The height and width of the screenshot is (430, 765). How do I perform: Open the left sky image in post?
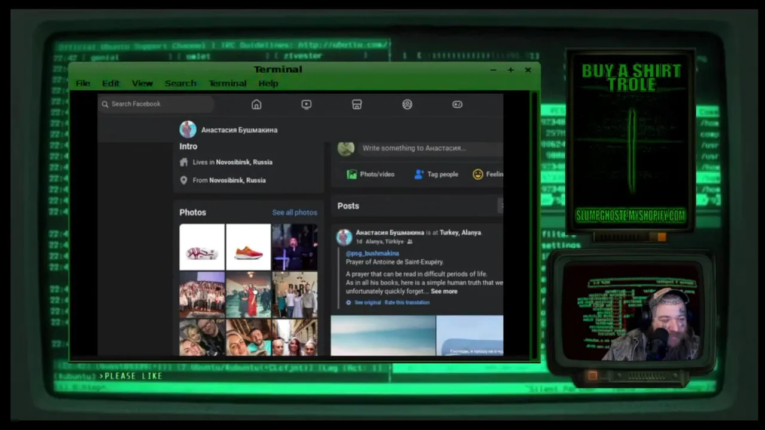[x=383, y=336]
